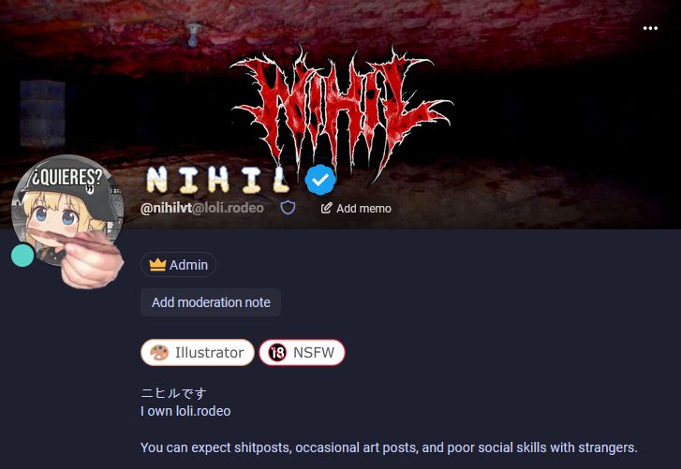
Task: Click the teal online status dot
Action: (x=22, y=256)
